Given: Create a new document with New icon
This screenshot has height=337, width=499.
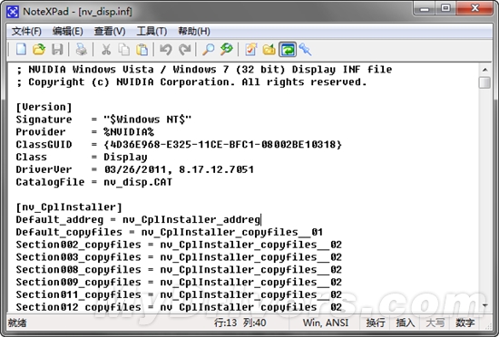Looking at the screenshot, I should click(x=22, y=50).
